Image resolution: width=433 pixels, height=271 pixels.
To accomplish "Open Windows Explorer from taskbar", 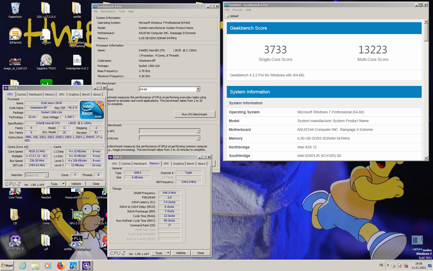I will tap(35, 265).
